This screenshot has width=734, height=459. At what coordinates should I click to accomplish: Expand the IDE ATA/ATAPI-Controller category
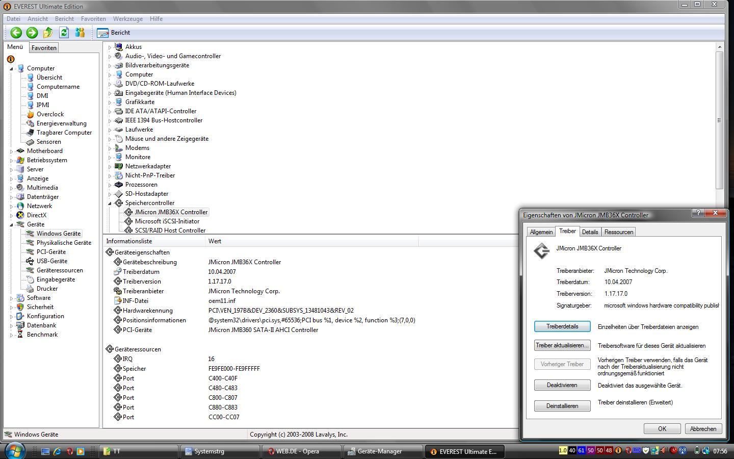110,111
